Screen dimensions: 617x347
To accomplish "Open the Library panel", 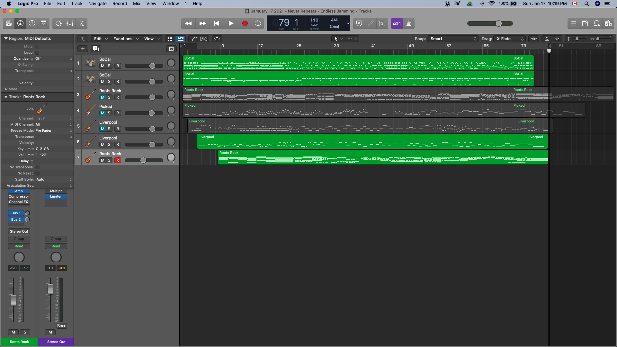I will click(x=9, y=23).
